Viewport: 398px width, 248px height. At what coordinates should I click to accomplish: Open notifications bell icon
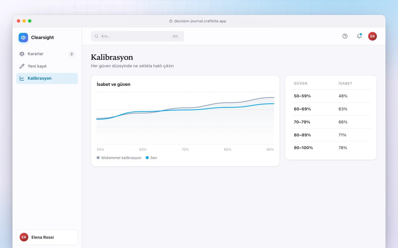(x=359, y=36)
